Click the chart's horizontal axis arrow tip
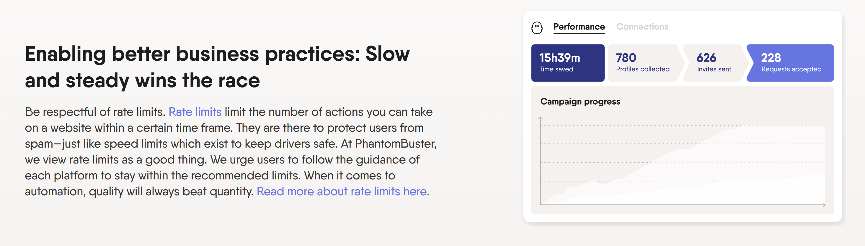 pyautogui.click(x=824, y=204)
